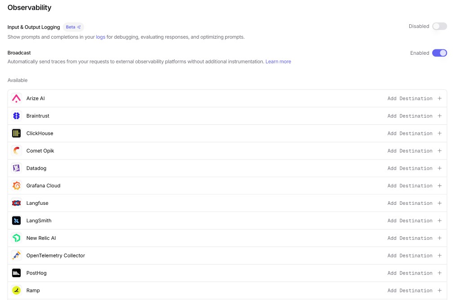Click the Datadog logo icon
Screen dimensions: 460x300
point(17,168)
